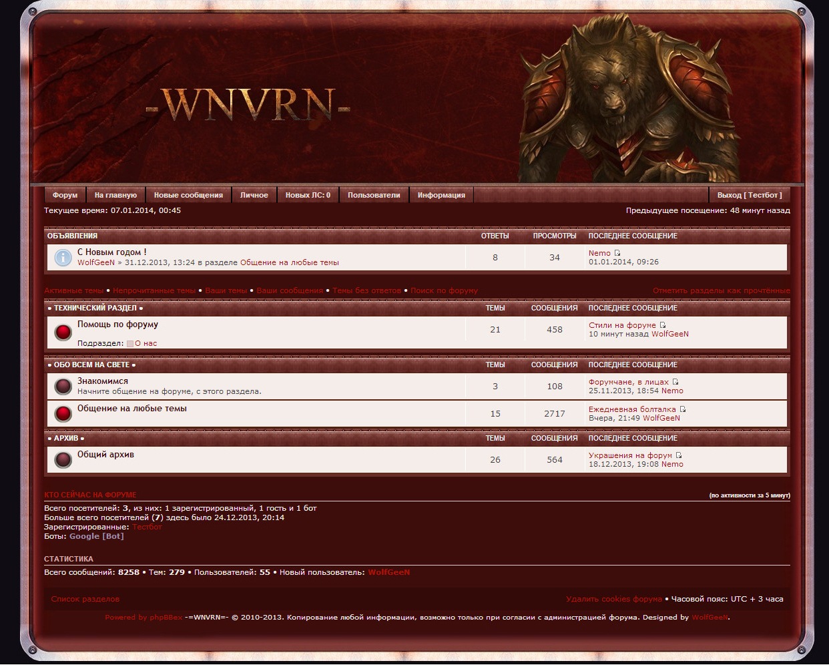Click the forum status icon beside Знакомимся
This screenshot has width=829, height=665.
pos(63,387)
